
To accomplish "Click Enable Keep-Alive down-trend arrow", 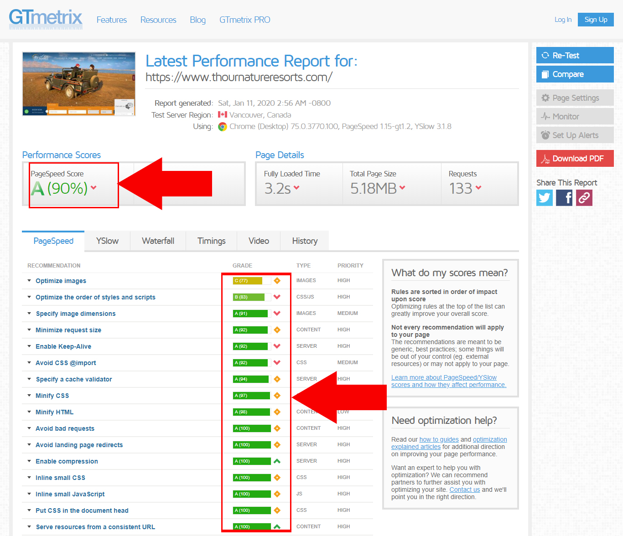I will pyautogui.click(x=277, y=346).
